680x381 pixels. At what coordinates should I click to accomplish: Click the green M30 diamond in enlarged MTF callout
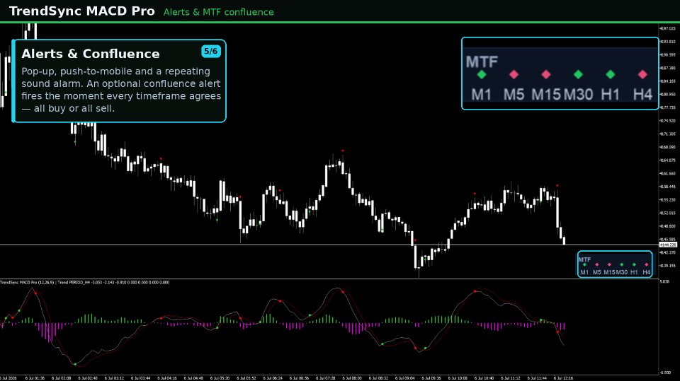pos(578,74)
